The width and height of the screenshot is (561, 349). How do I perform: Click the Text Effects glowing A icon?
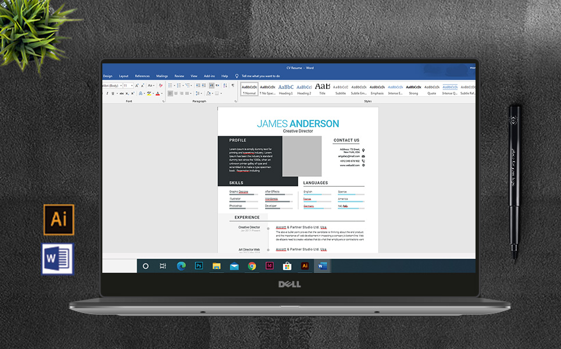tap(141, 94)
